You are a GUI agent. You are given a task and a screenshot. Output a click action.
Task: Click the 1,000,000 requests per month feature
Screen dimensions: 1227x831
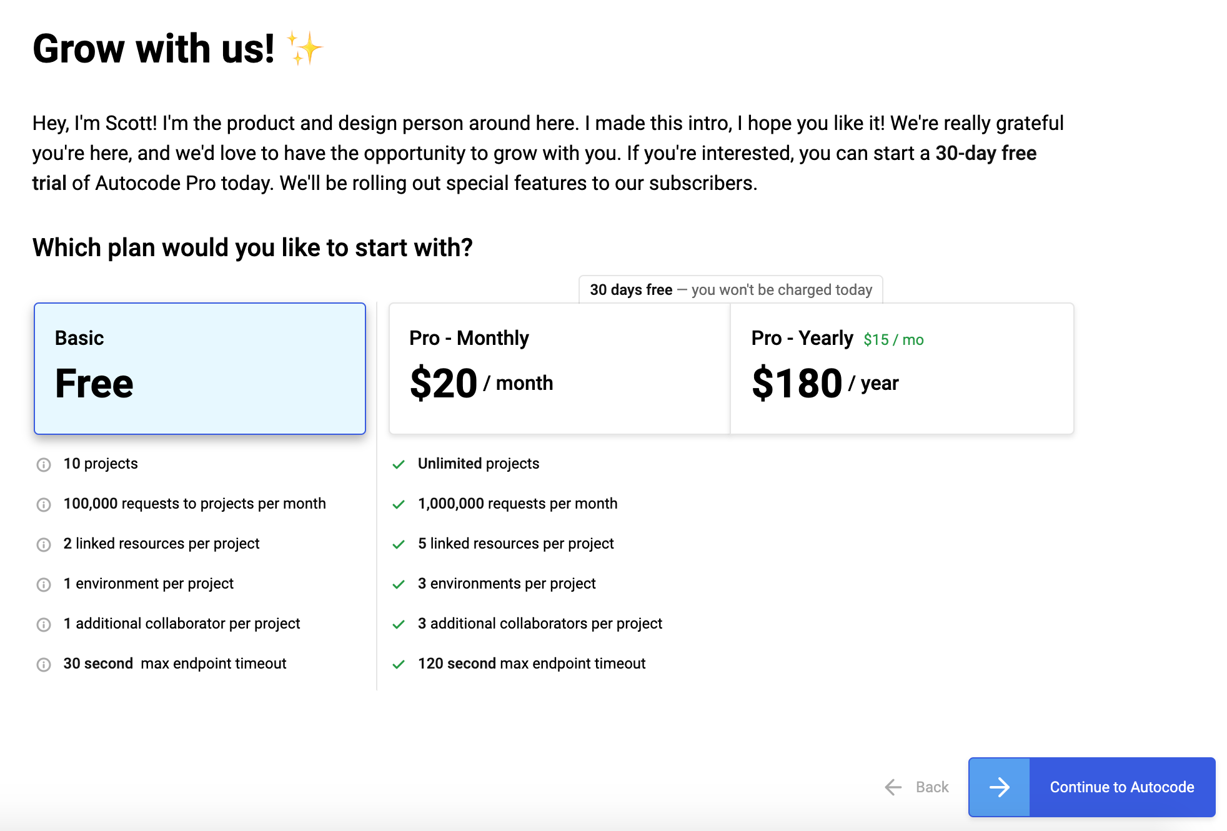[517, 504]
